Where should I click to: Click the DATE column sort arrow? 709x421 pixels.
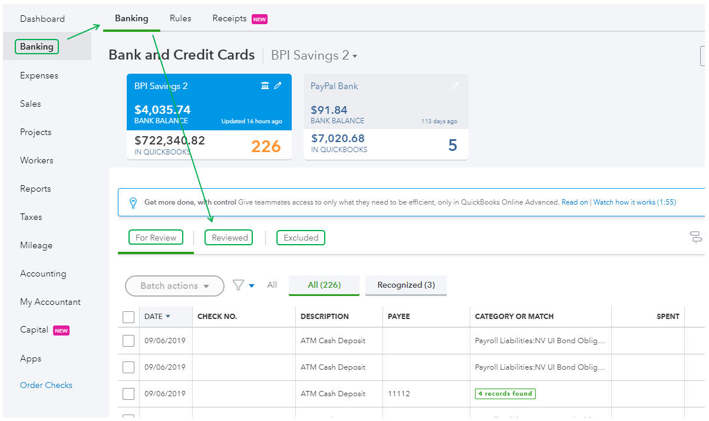[x=167, y=317]
